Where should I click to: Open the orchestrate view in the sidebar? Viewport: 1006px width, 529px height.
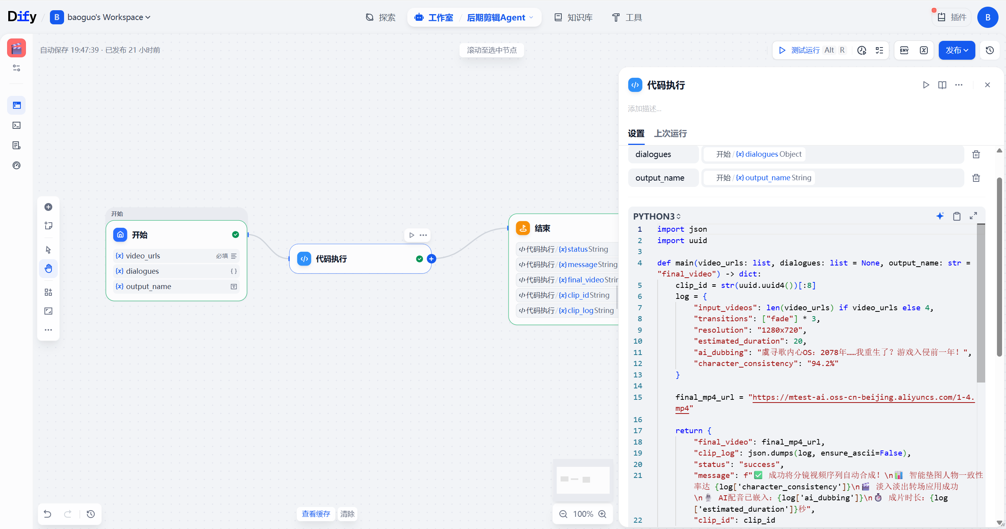pos(17,105)
